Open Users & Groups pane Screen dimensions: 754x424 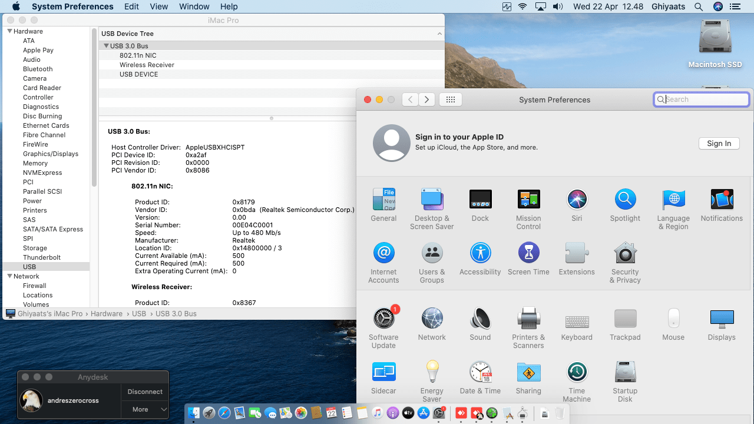click(x=432, y=254)
